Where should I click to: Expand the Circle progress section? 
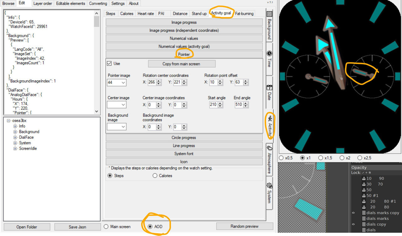(184, 137)
